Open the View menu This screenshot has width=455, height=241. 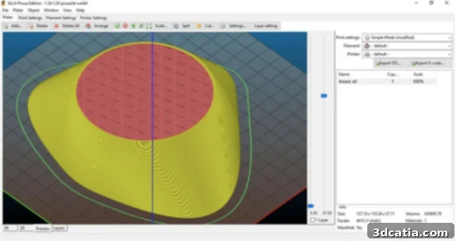click(x=68, y=10)
